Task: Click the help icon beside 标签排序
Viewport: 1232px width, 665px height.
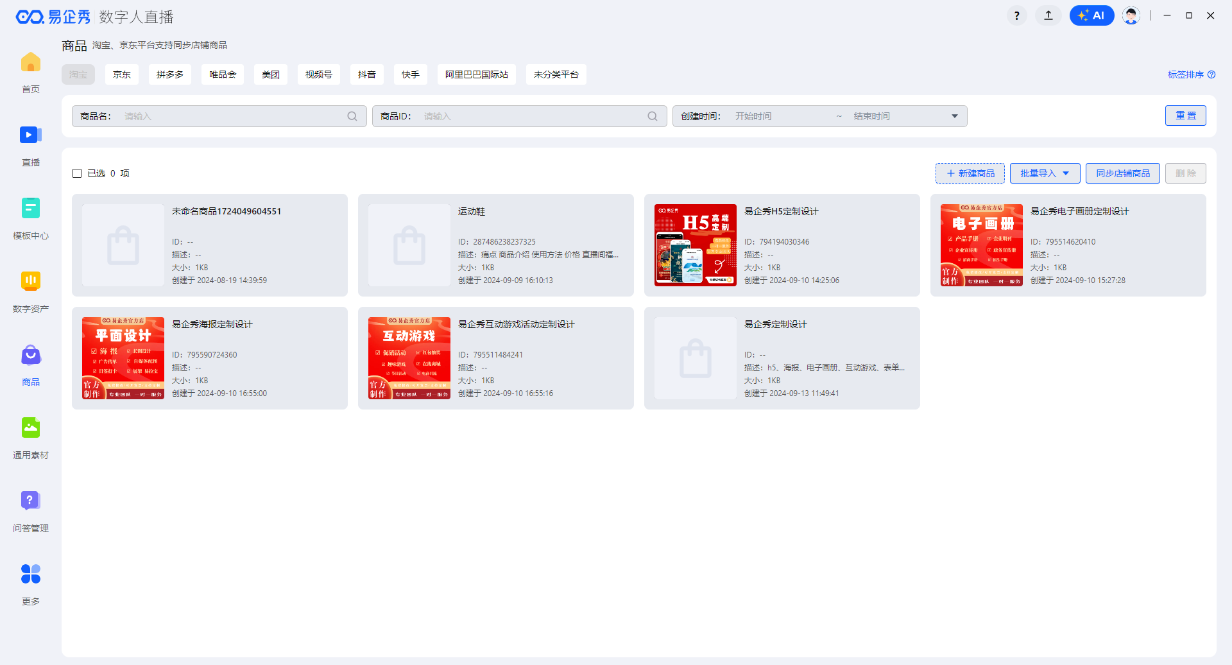Action: 1211,74
